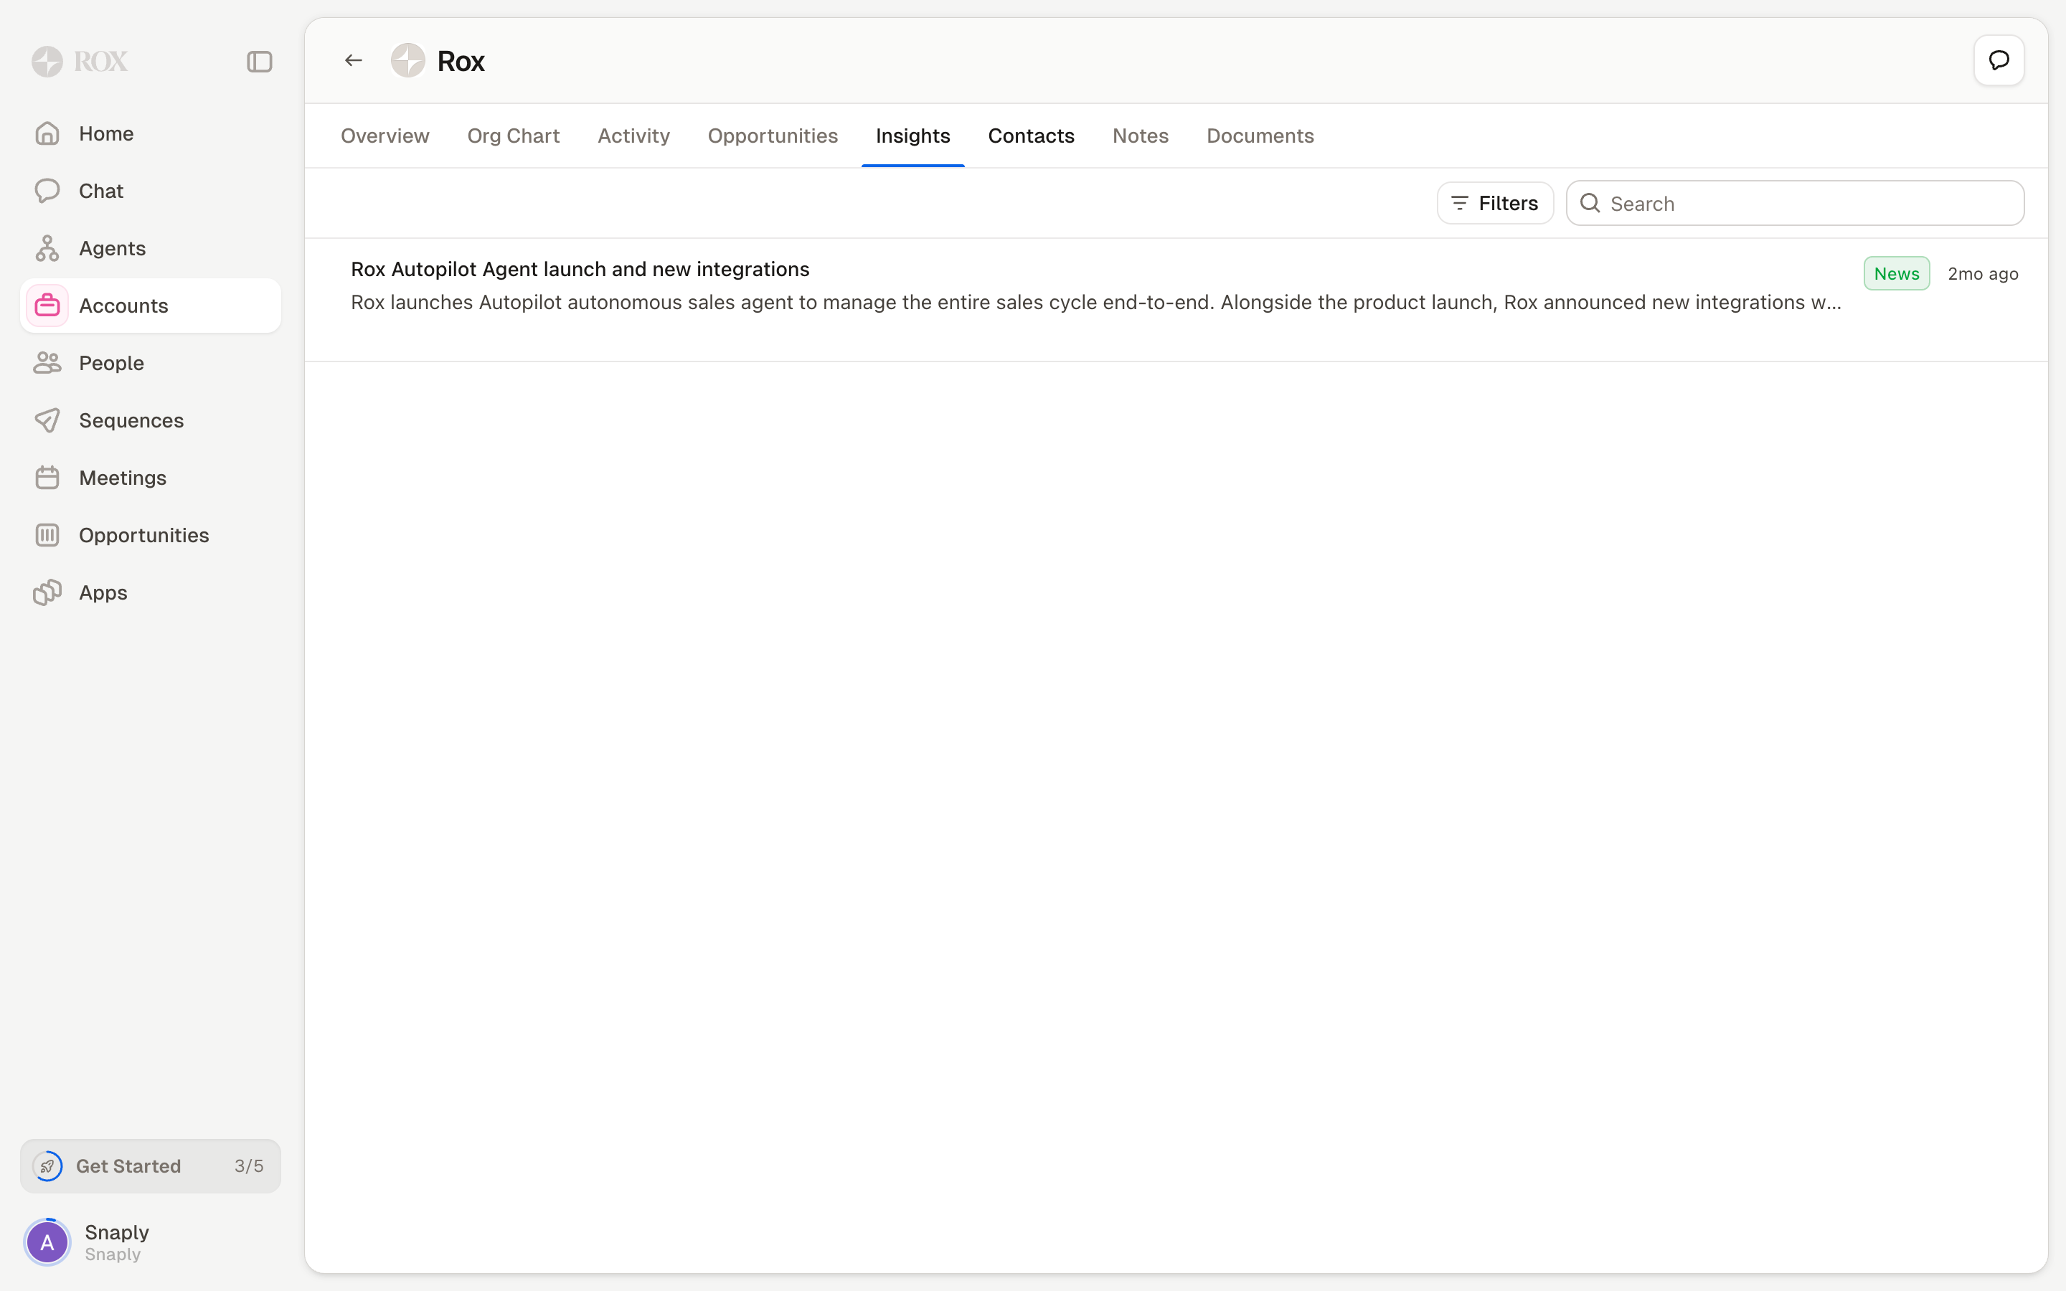Open the Filters button
The image size is (2066, 1291).
coord(1495,203)
